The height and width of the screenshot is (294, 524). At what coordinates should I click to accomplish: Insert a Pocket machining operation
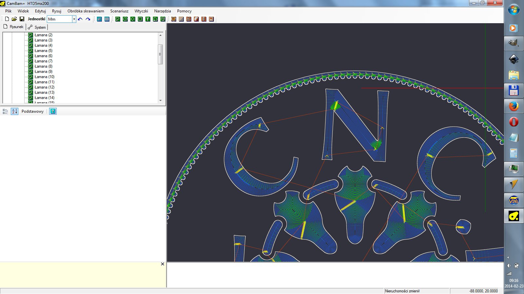pos(181,19)
